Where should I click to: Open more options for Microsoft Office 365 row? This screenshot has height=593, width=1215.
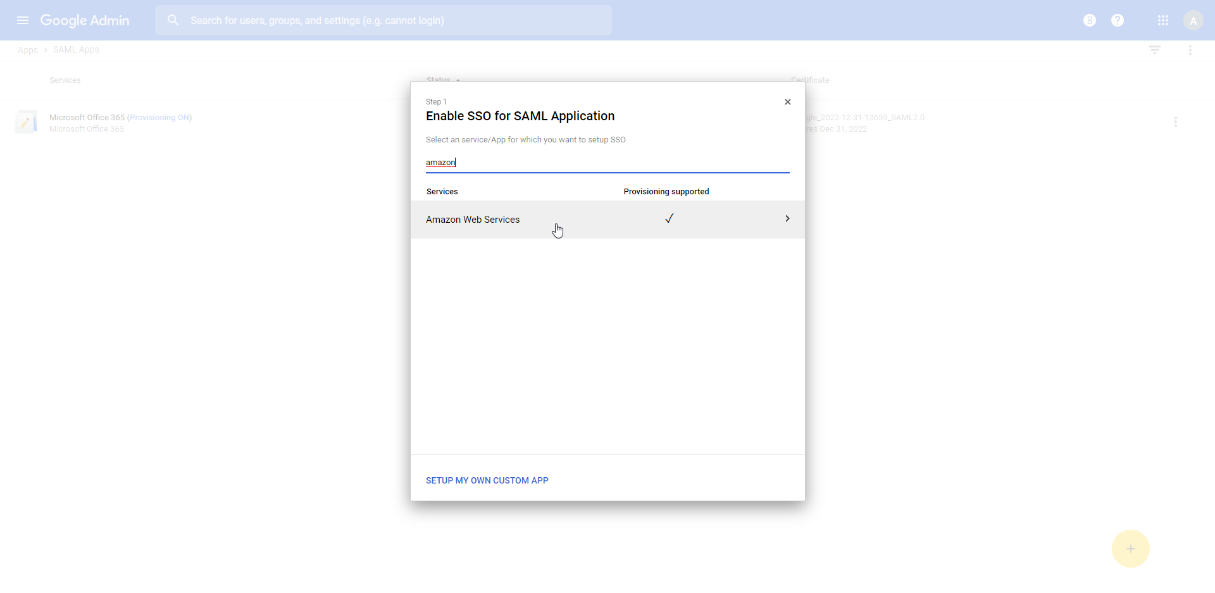coord(1176,122)
